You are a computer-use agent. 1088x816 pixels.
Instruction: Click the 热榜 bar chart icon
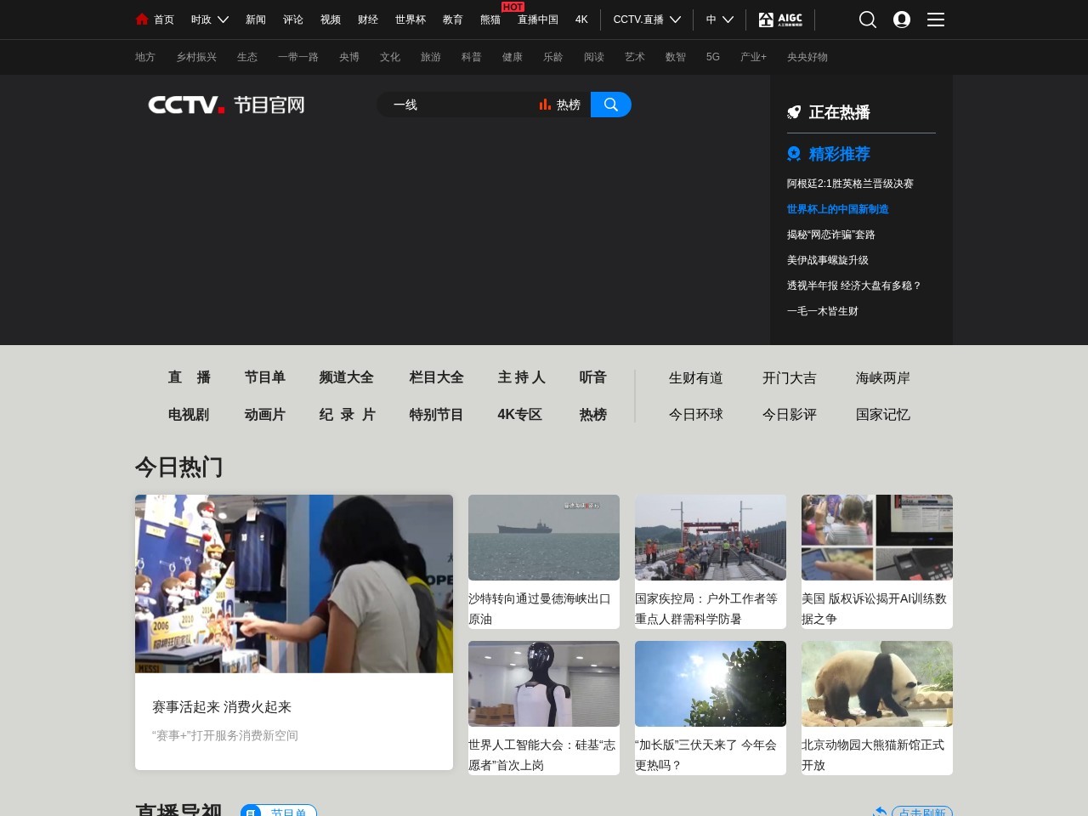click(x=545, y=105)
